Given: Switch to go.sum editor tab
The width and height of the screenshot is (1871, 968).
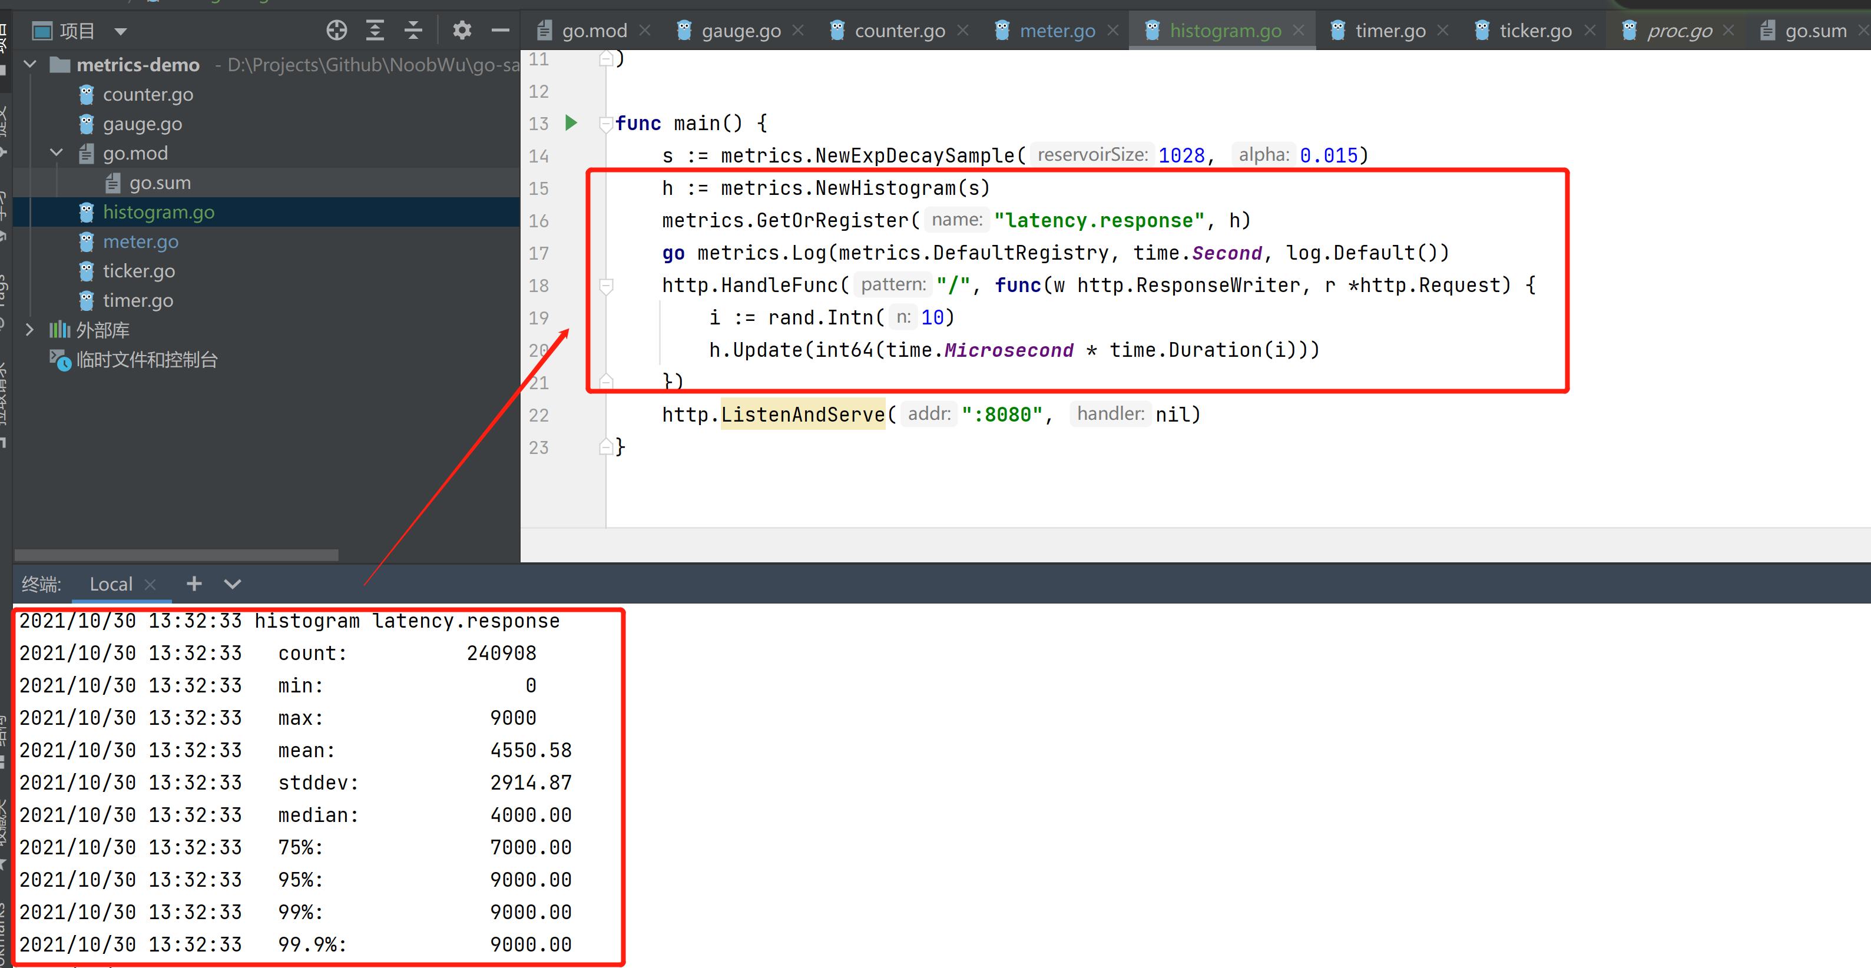Looking at the screenshot, I should click(1816, 31).
